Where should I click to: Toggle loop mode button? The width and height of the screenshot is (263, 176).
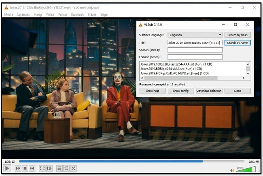pyautogui.click(x=66, y=168)
